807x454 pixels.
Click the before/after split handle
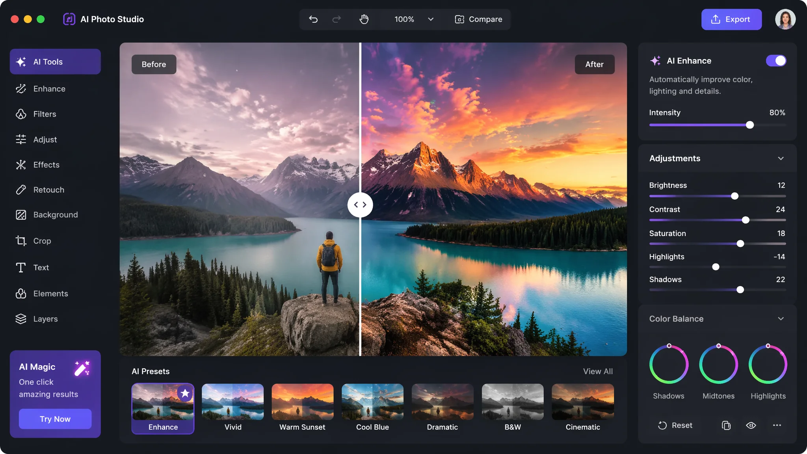(x=360, y=205)
